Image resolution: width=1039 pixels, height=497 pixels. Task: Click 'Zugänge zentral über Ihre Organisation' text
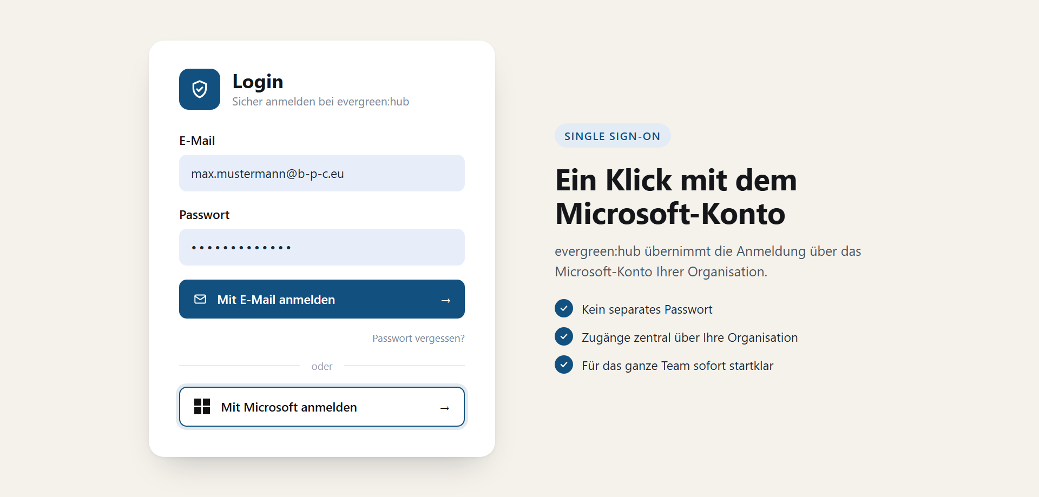point(689,337)
